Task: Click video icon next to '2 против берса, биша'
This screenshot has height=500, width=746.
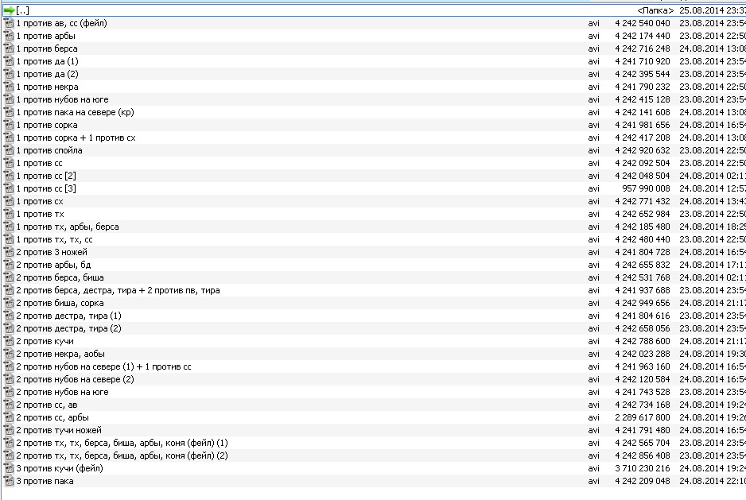Action: pyautogui.click(x=9, y=278)
